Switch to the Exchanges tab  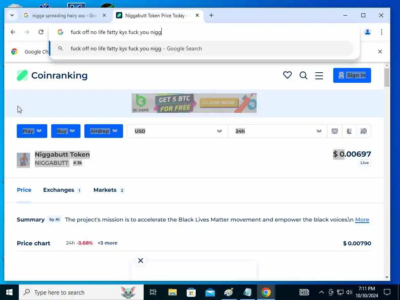click(x=62, y=190)
